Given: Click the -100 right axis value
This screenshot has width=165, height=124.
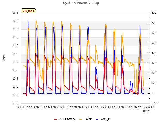Looking at the screenshot, I should pos(154,103).
